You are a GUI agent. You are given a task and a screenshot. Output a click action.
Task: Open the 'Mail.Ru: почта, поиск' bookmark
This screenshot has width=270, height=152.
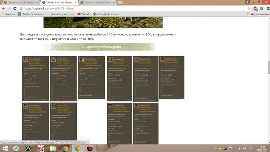(31, 14)
